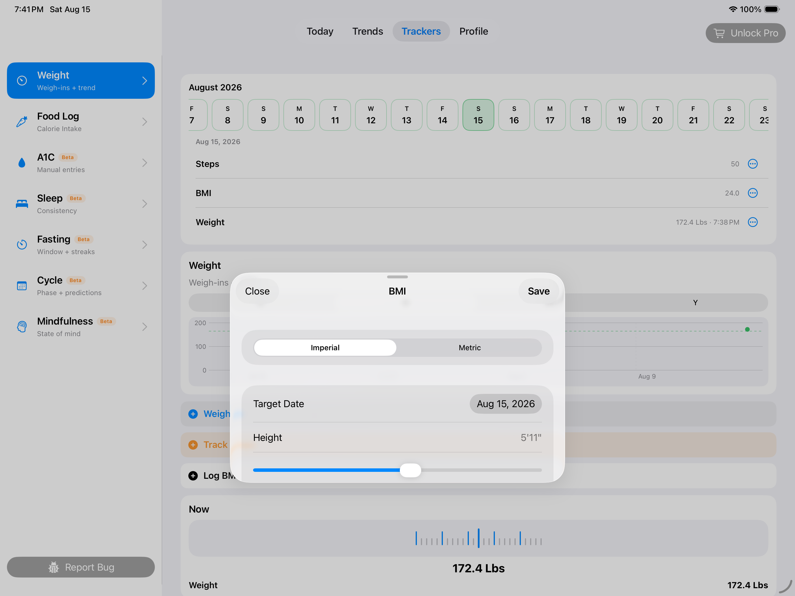Viewport: 795px width, 596px height.
Task: Select the Y range segment in Weight chart
Action: coord(695,303)
